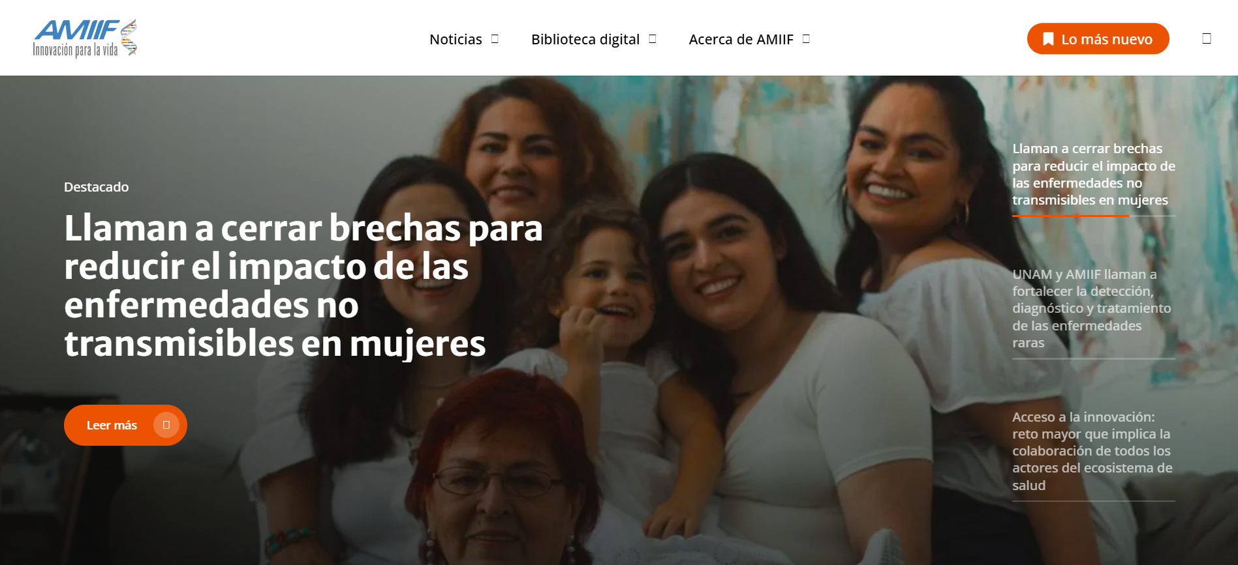Select sidebar story Llaman a cerrar brechas
The image size is (1238, 565).
1094,174
